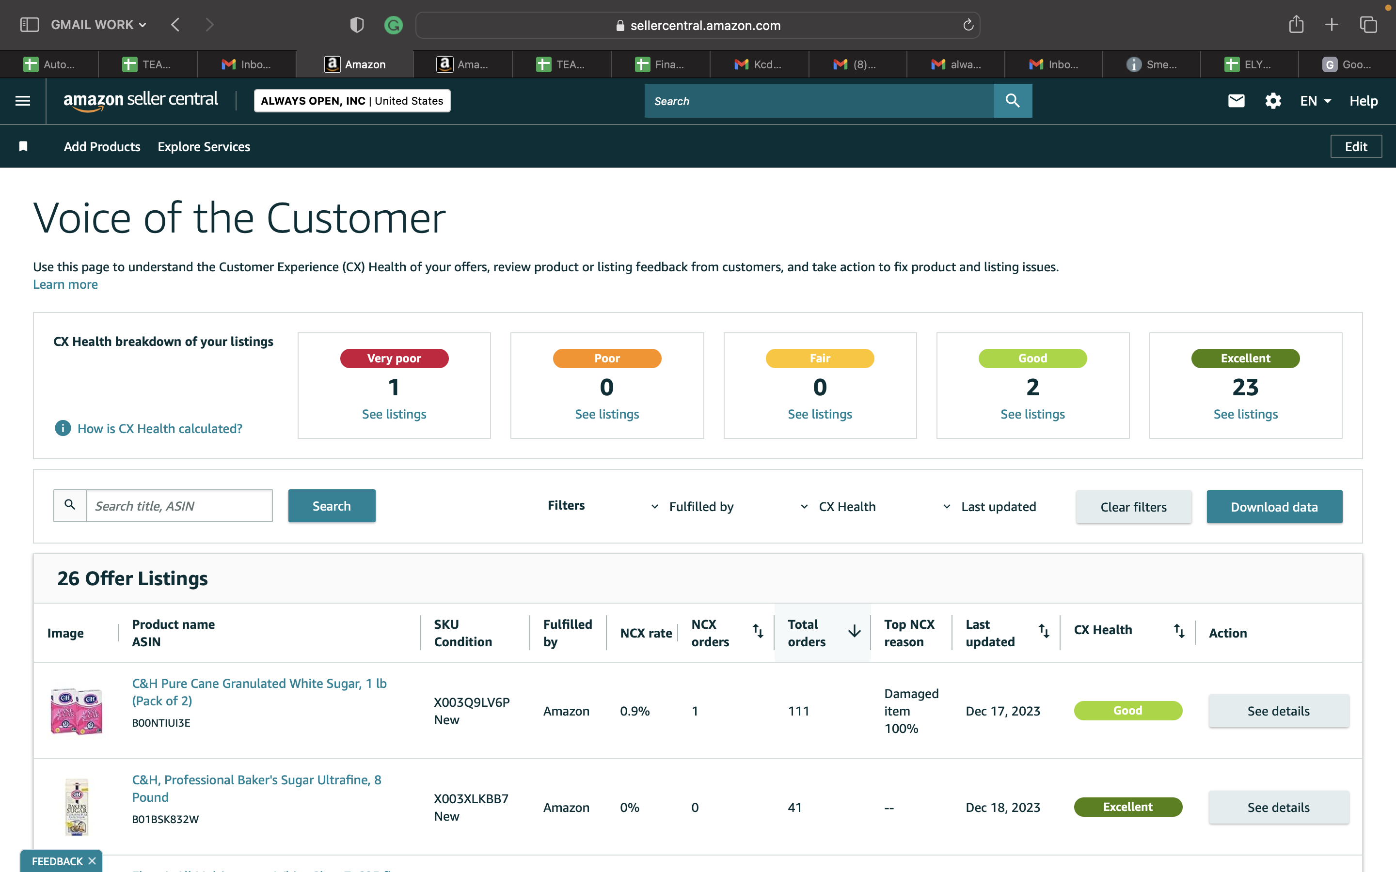Show the tab overview icon
1396x872 pixels.
1368,25
